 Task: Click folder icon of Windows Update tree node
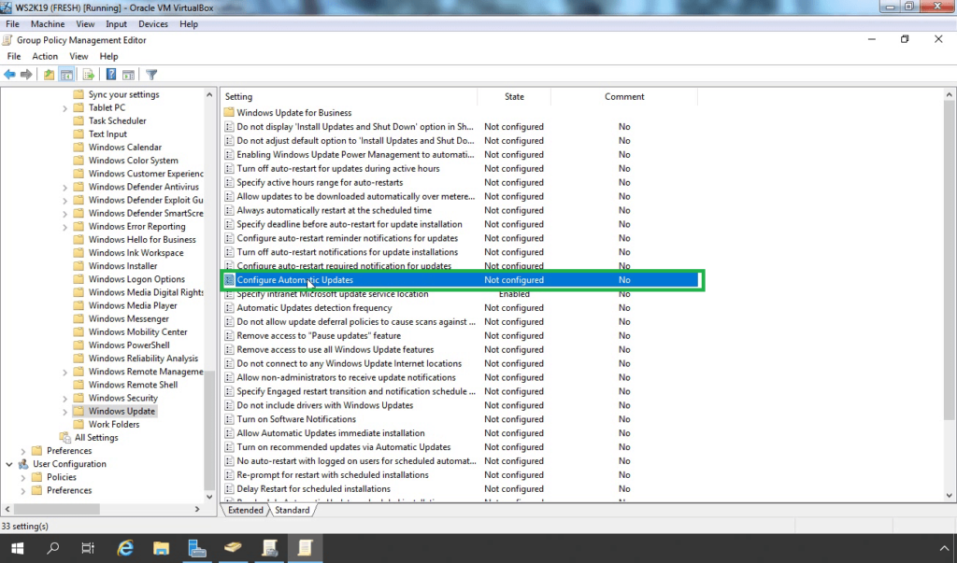click(x=79, y=411)
